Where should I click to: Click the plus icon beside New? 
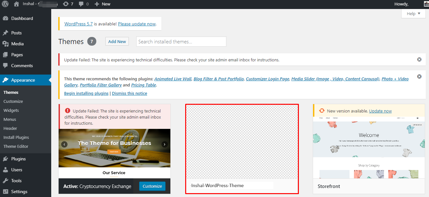97,4
